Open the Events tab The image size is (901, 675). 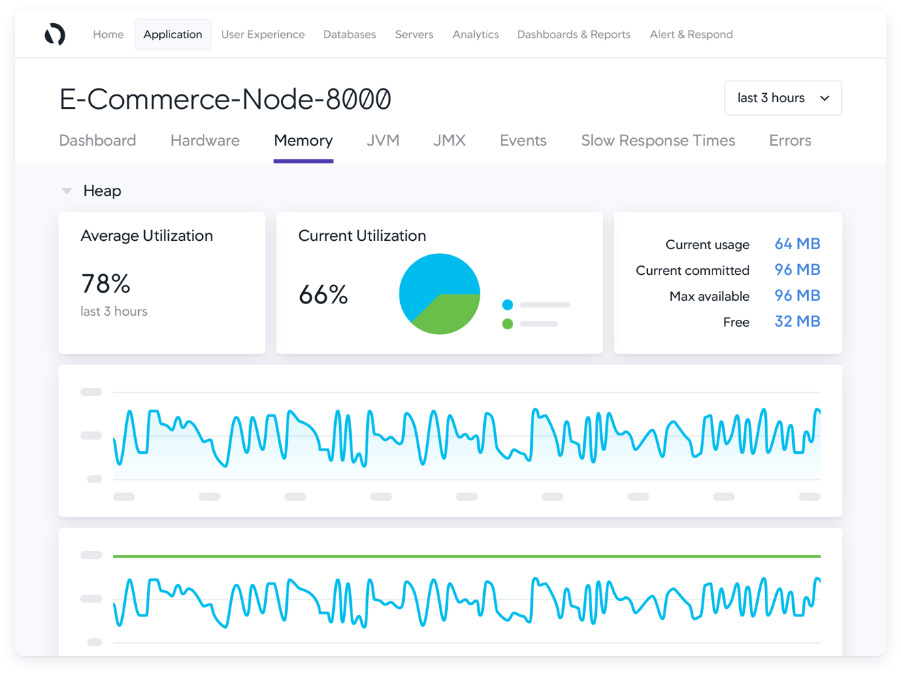[x=523, y=140]
